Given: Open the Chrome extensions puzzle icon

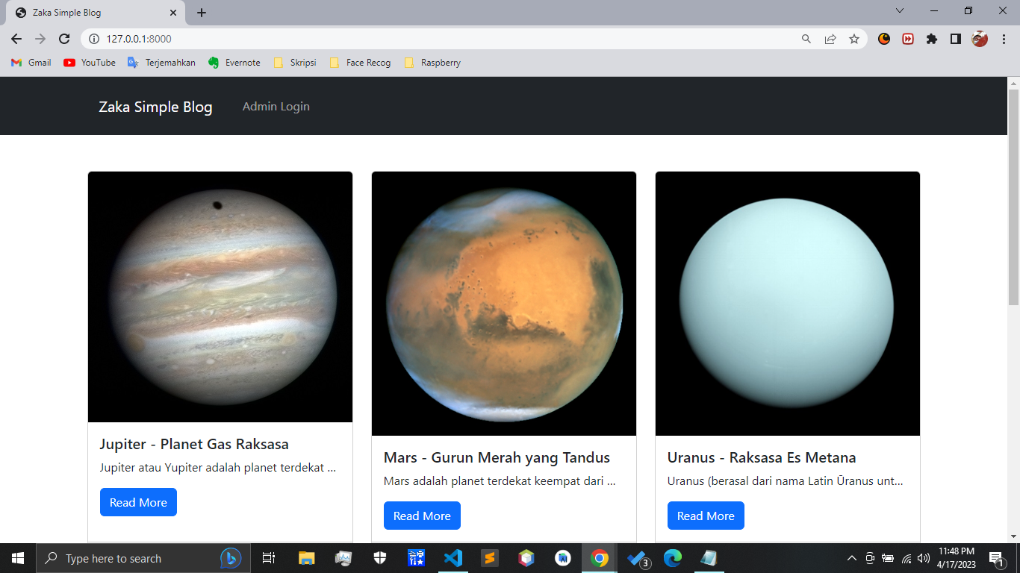Looking at the screenshot, I should pos(932,39).
